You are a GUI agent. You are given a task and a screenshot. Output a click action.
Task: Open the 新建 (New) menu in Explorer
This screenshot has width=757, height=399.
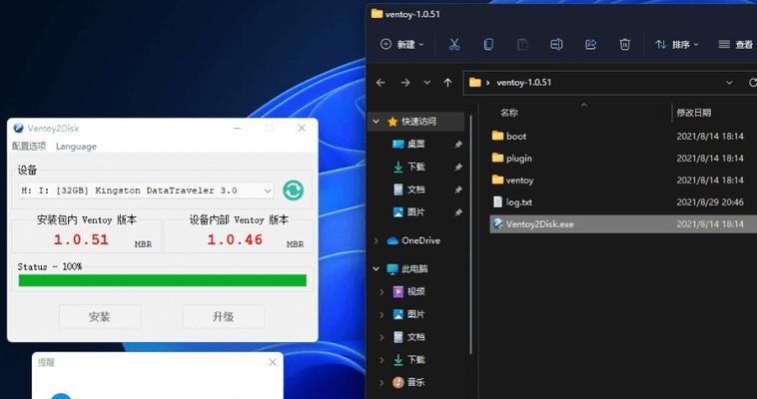[x=401, y=44]
